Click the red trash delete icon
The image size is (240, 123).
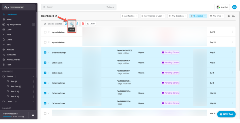point(83,24)
